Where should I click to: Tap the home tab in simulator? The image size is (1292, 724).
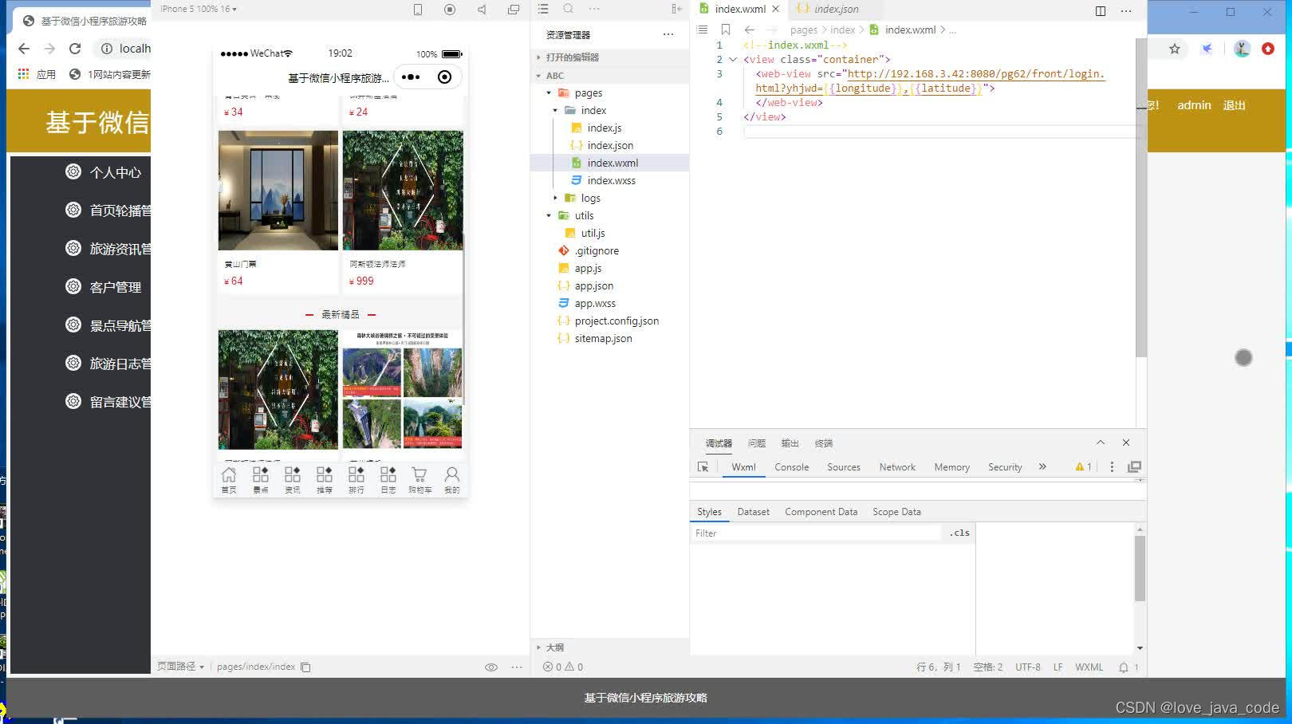click(x=229, y=480)
